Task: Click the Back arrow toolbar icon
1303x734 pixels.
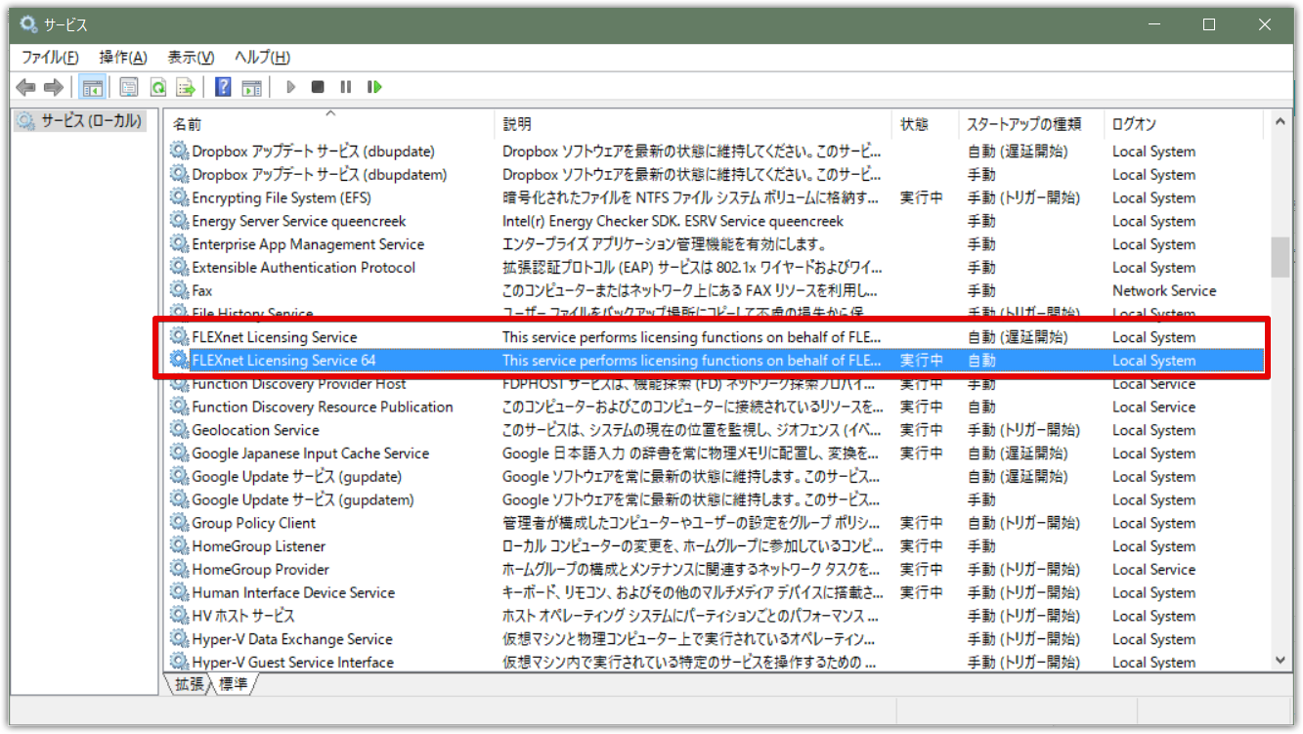Action: tap(26, 88)
